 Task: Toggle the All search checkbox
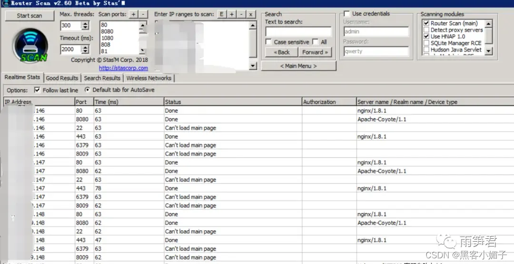316,42
